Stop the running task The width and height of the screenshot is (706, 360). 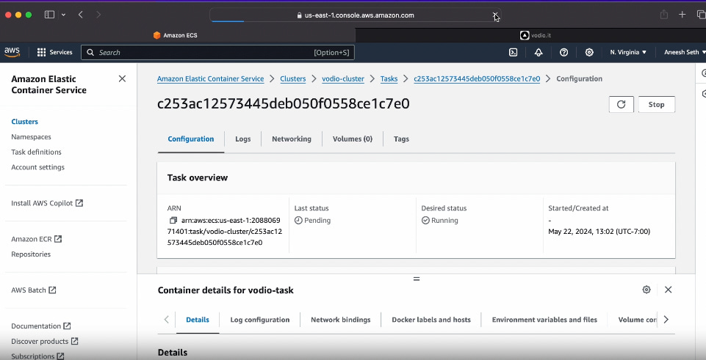click(657, 104)
